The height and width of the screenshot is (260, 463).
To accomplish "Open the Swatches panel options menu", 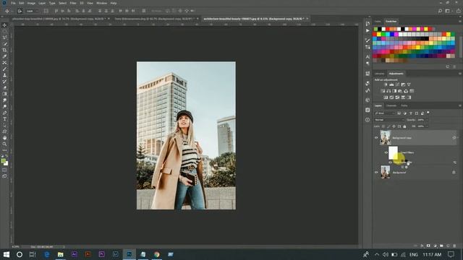I will pos(460,21).
